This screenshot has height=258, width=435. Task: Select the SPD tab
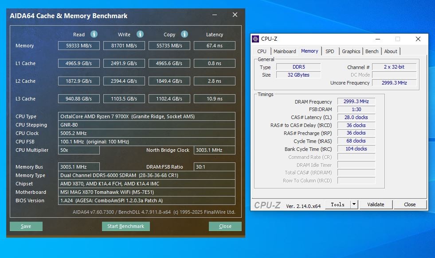[330, 51]
